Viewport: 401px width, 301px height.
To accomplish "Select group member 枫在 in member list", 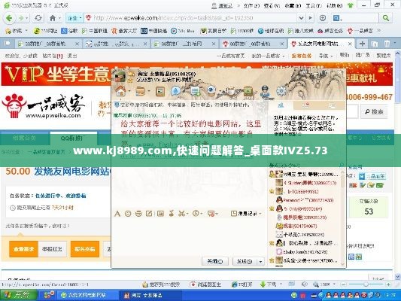I will click(300, 226).
